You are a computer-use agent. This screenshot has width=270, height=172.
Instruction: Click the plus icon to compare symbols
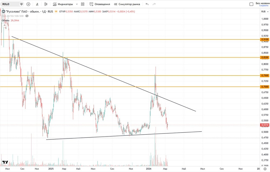click(28, 4)
